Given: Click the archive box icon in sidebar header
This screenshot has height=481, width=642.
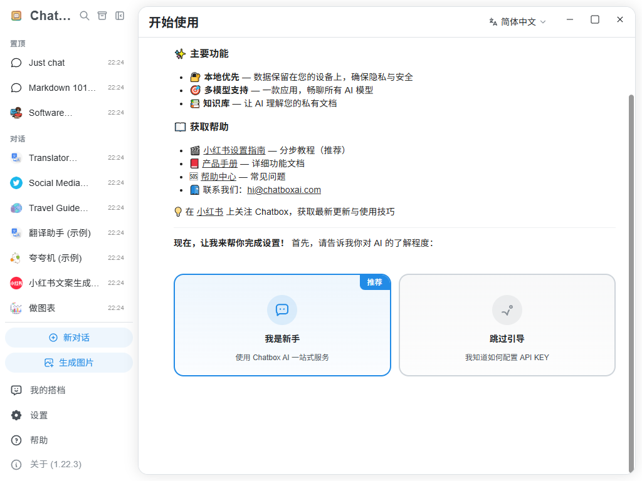Looking at the screenshot, I should (102, 16).
